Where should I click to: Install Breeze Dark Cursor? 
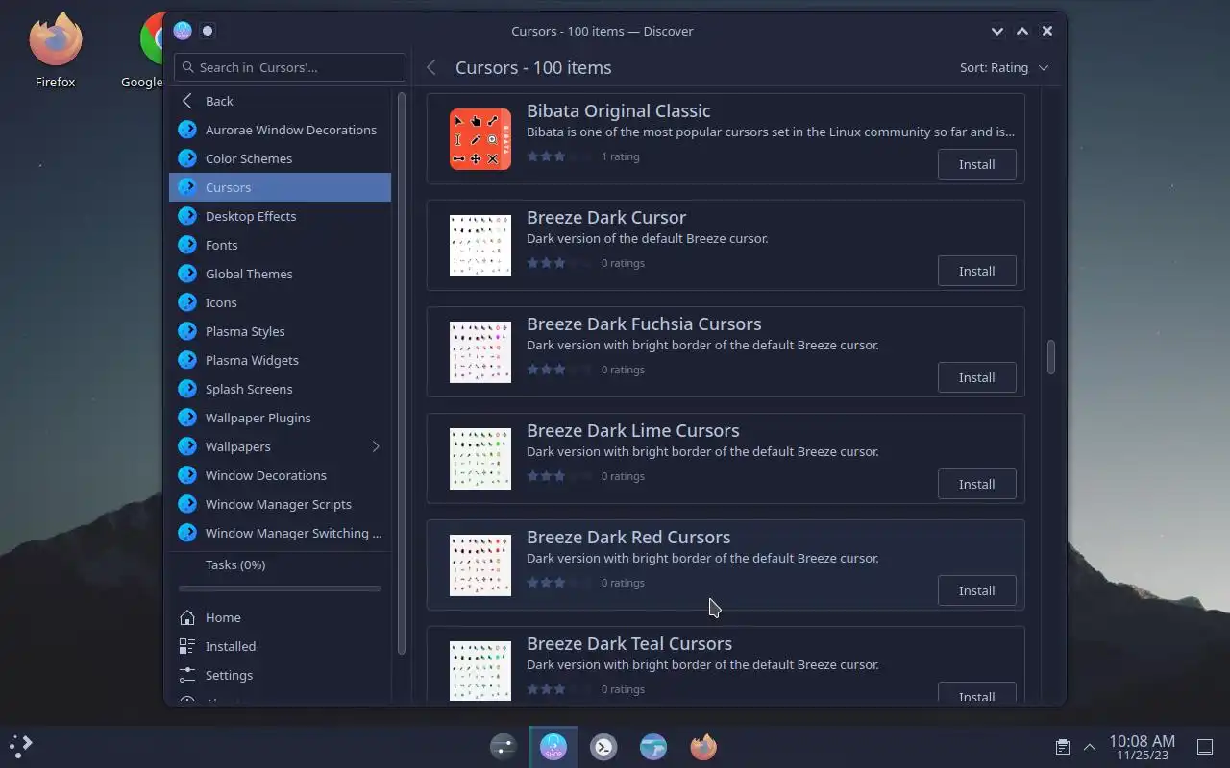976,271
